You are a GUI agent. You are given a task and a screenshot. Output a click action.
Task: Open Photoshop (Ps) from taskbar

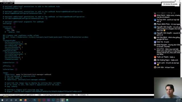tap(35, 100)
